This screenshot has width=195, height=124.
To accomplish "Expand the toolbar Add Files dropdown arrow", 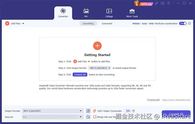I will [23, 23].
